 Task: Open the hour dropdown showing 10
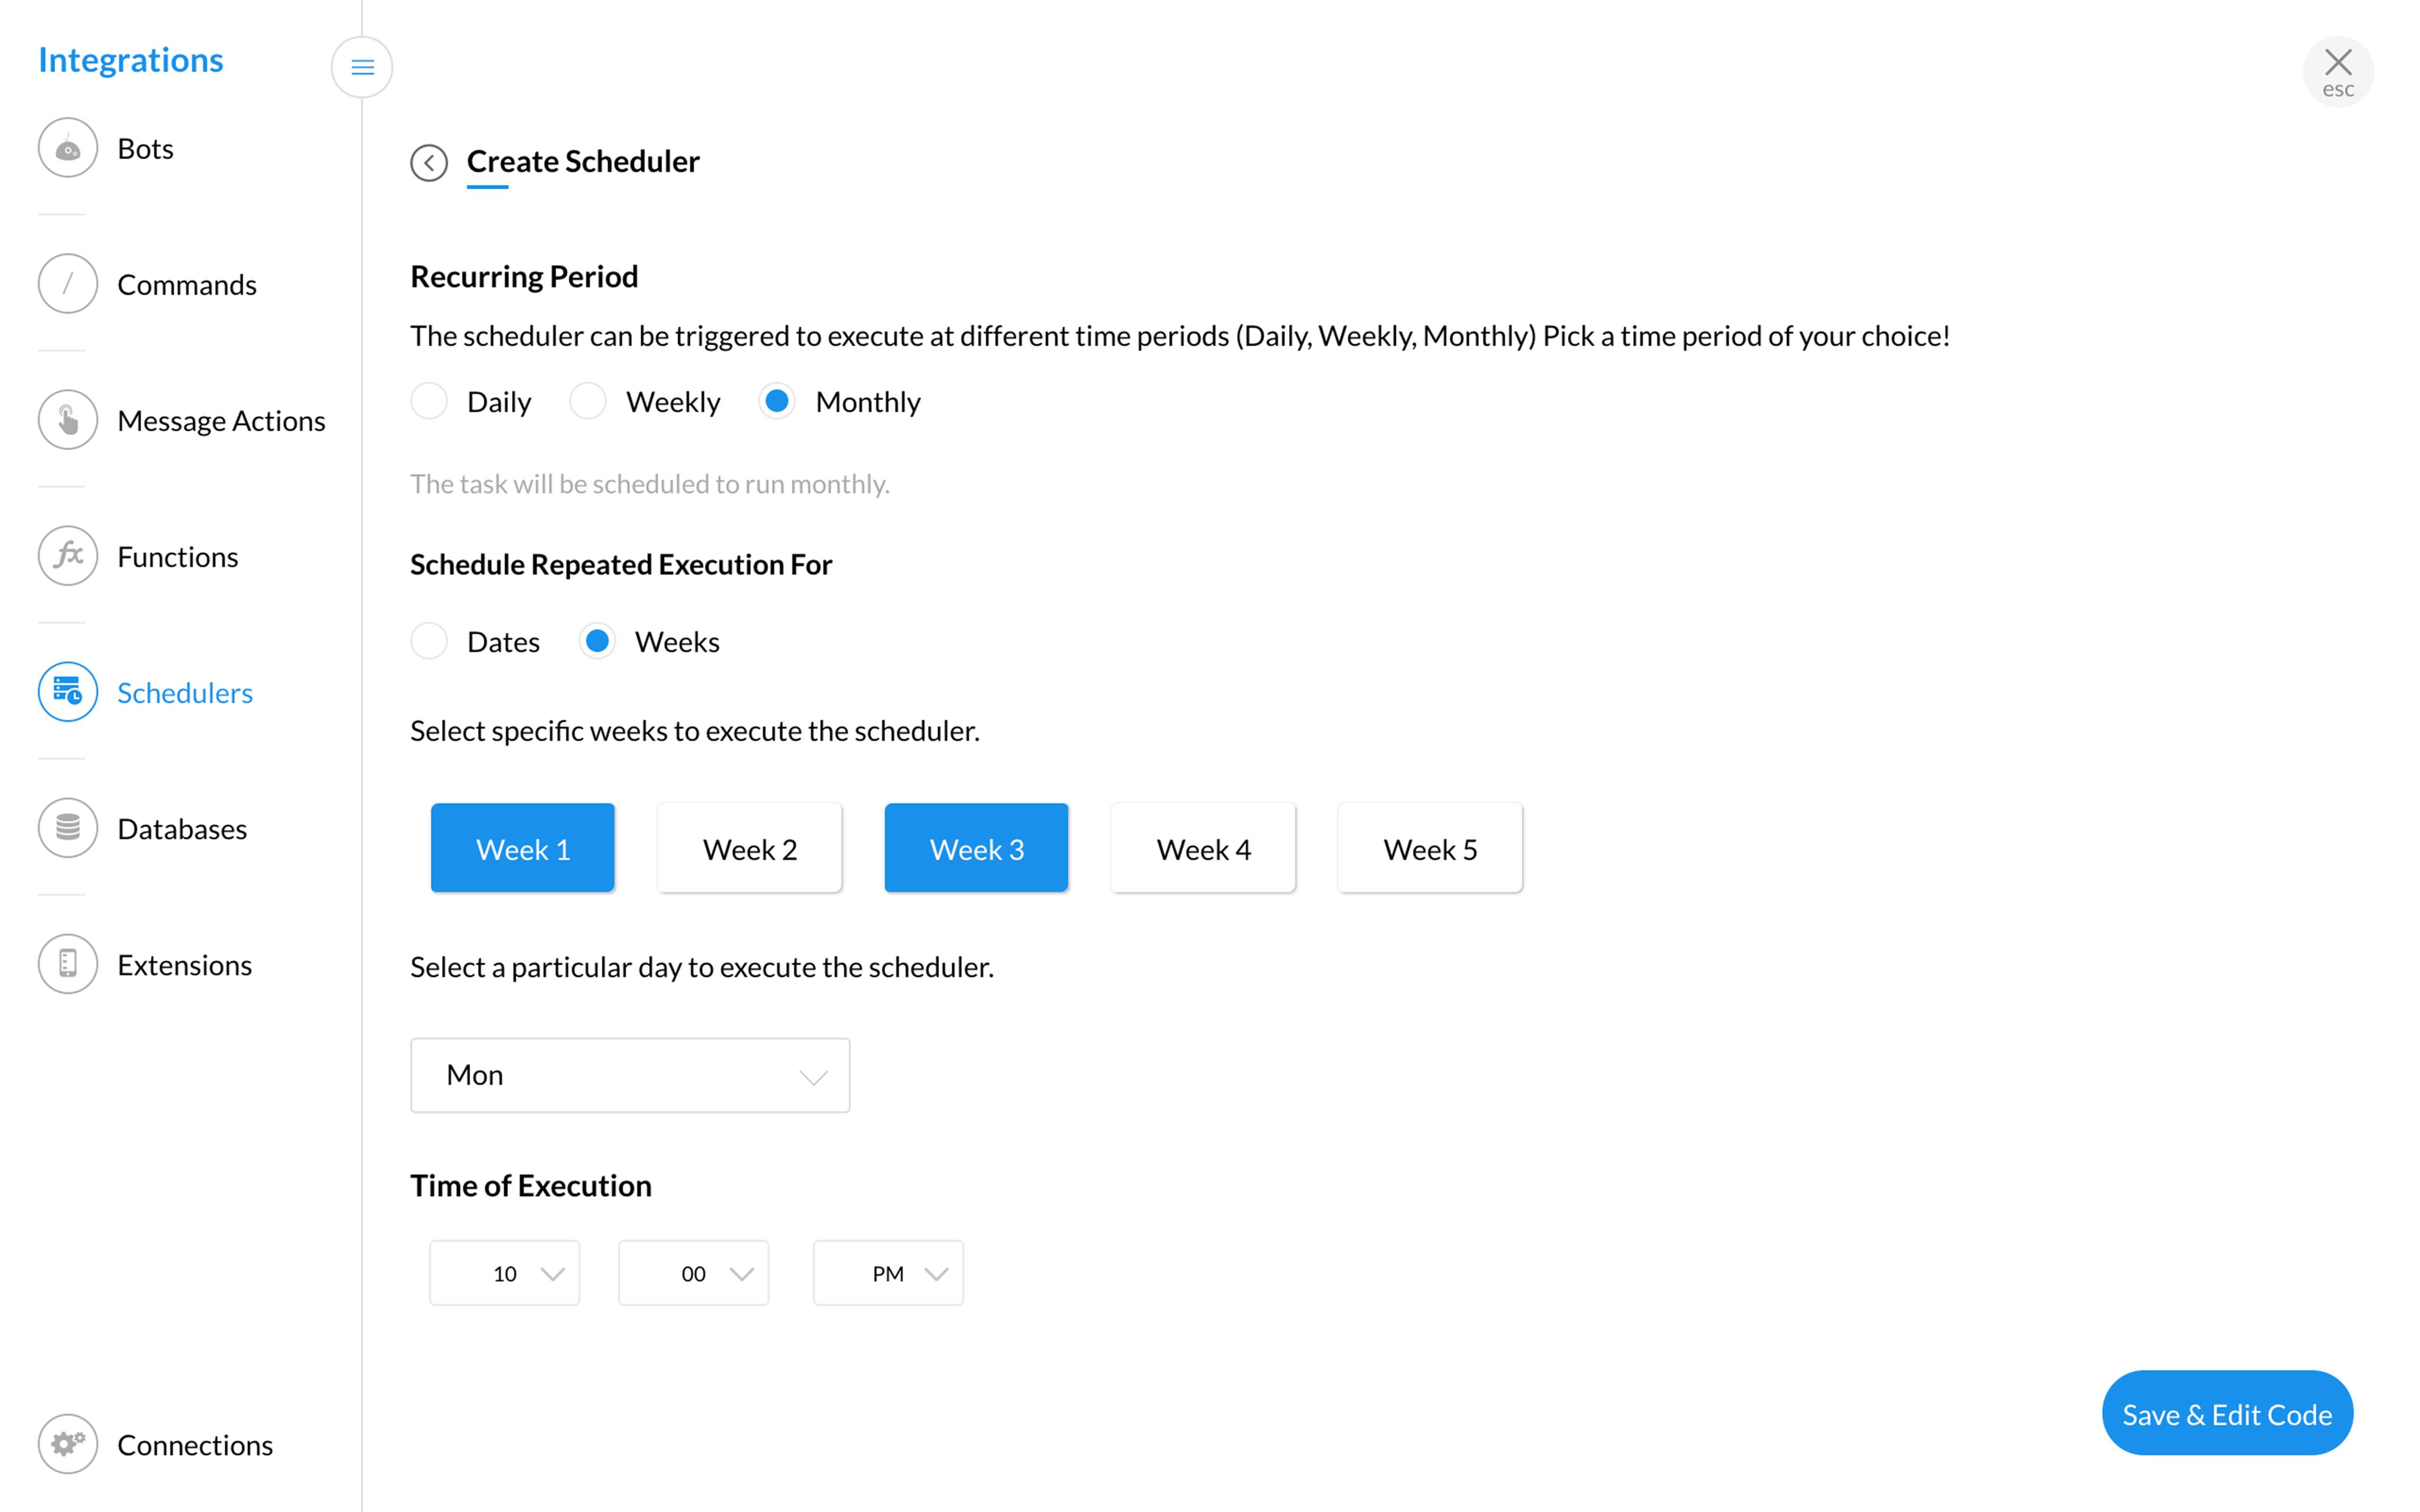(504, 1272)
